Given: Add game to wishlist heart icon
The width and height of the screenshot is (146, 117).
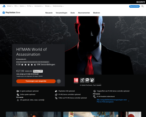Looking at the screenshot, I should 59,81.
